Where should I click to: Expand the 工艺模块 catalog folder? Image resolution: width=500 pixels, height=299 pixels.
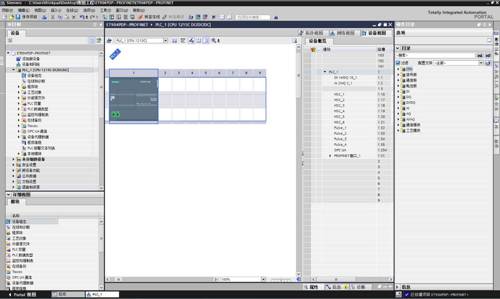(x=399, y=131)
